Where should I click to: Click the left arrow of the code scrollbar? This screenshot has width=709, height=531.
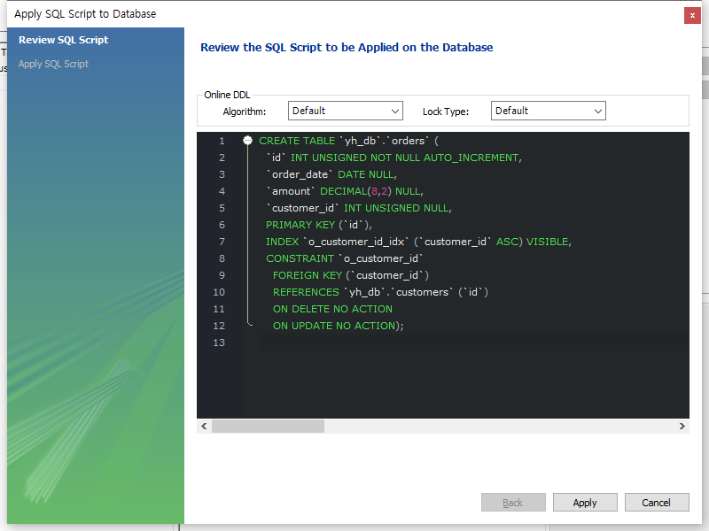pyautogui.click(x=204, y=426)
